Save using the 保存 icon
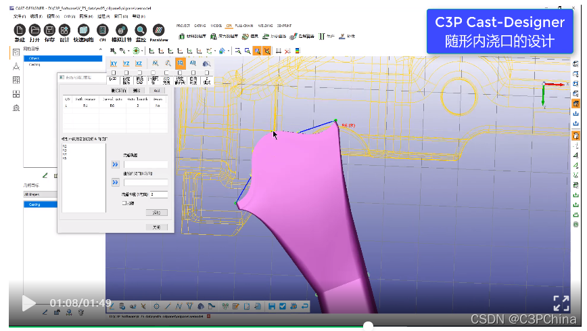587x331 pixels. click(x=49, y=30)
